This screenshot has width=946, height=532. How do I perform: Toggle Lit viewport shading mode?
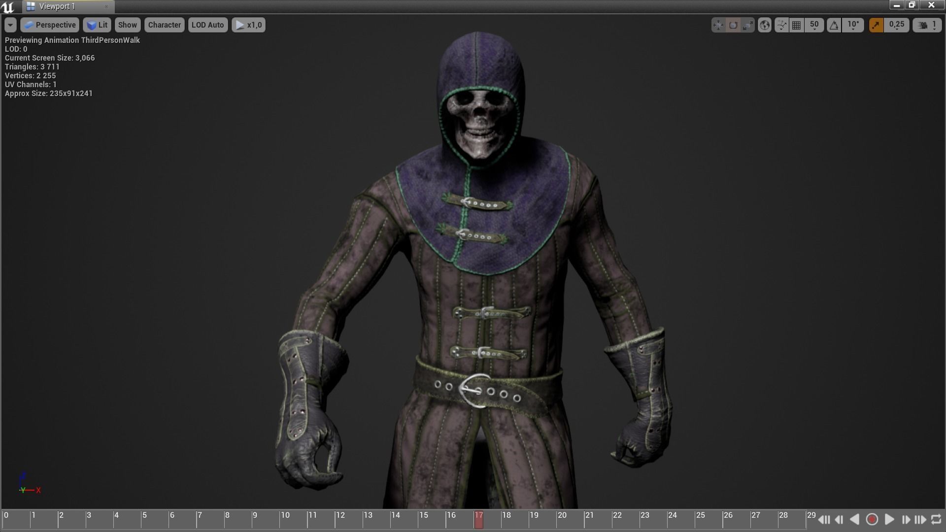[97, 25]
